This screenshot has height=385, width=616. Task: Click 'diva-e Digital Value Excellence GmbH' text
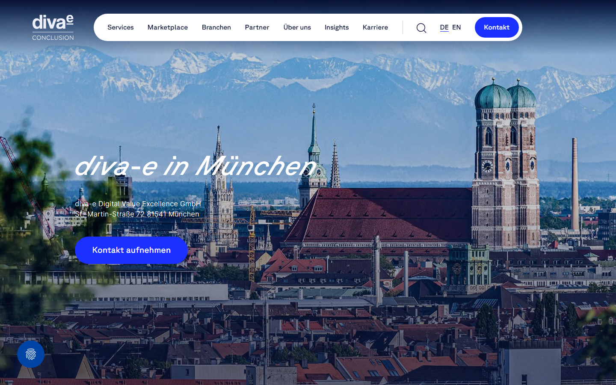click(138, 204)
